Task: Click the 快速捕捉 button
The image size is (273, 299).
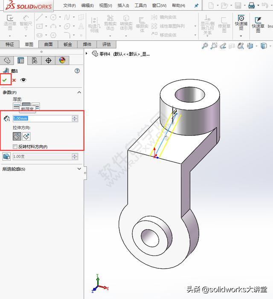Action: click(x=241, y=23)
